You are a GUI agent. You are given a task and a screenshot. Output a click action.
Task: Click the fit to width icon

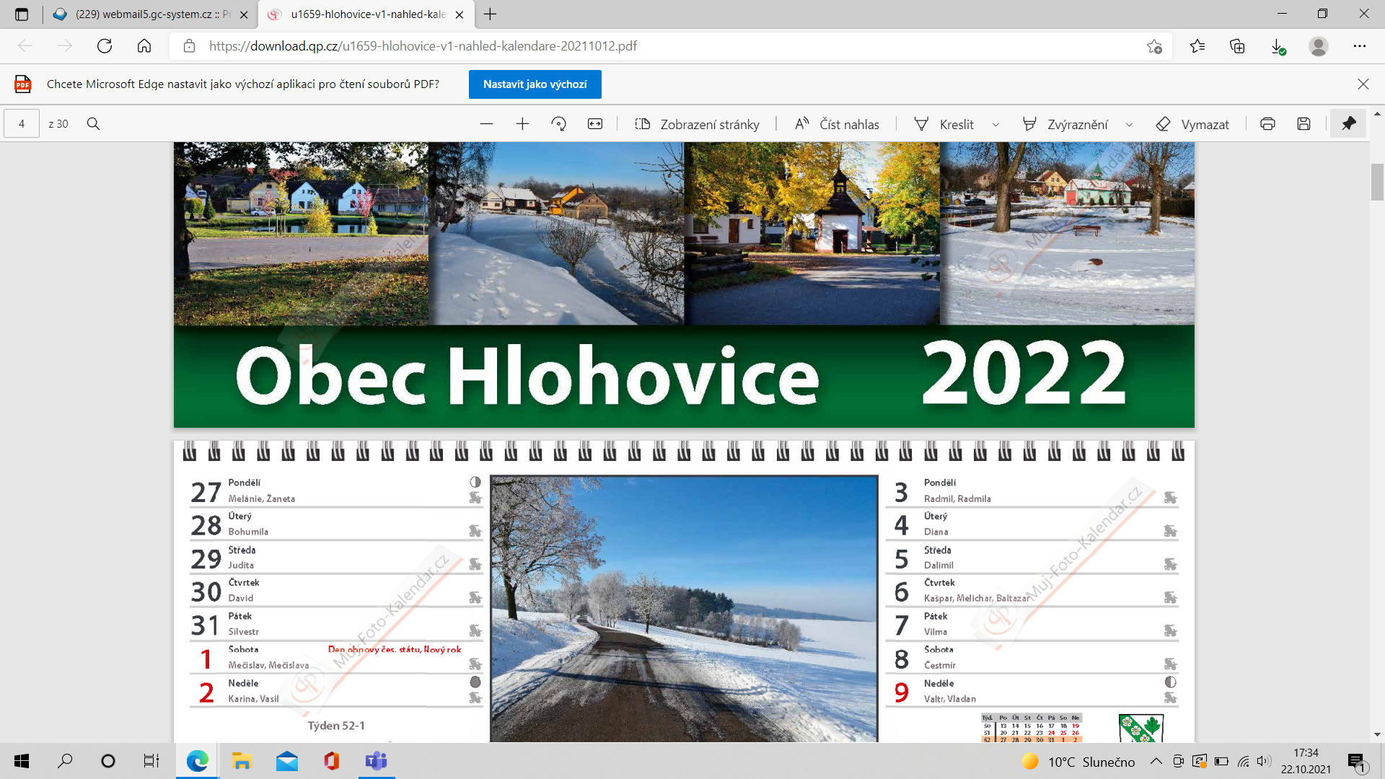(x=595, y=124)
